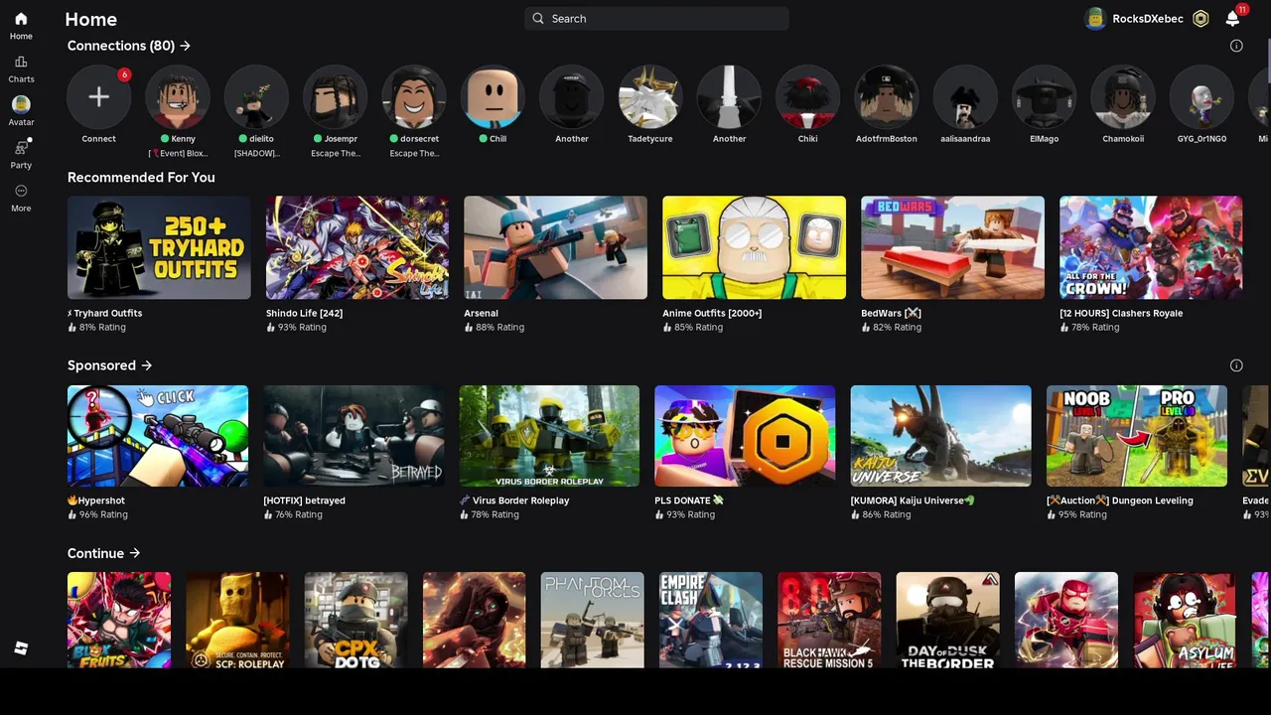
Task: Open ElMago's avatar in connections
Action: [1044, 96]
